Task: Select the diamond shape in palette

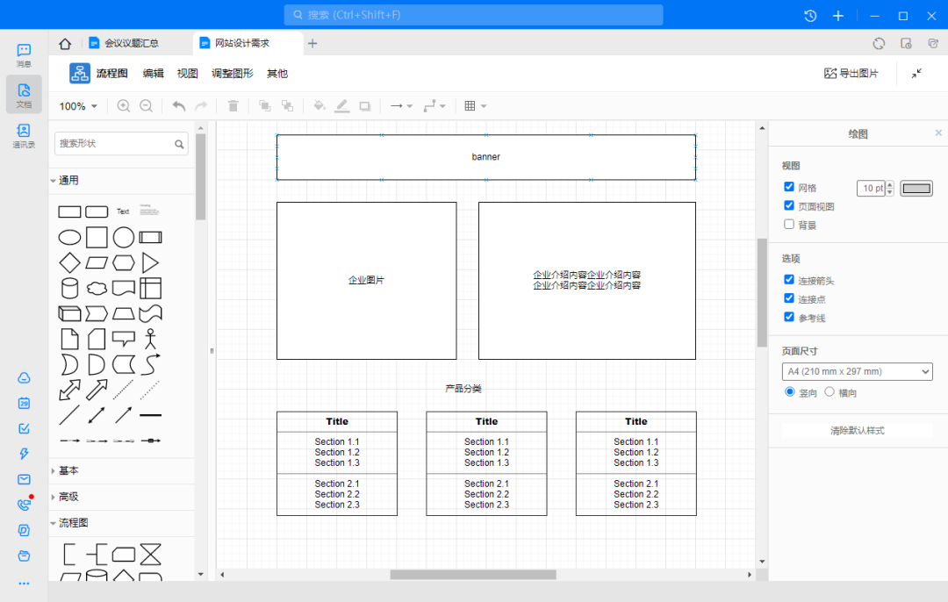Action: pos(69,263)
